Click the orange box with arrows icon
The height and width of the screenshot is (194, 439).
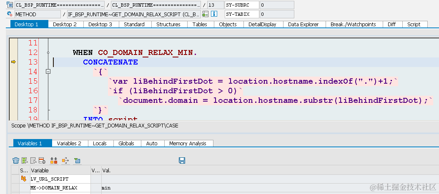65,160
